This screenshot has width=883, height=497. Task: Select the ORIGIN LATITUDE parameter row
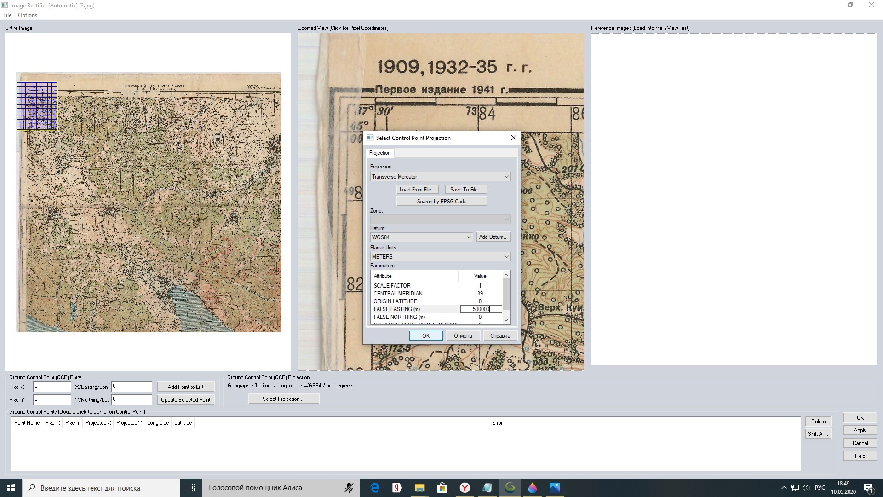pos(437,301)
